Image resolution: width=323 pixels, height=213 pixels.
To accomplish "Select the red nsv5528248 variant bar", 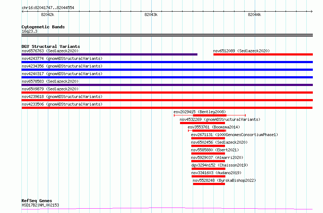I will pos(209,184).
